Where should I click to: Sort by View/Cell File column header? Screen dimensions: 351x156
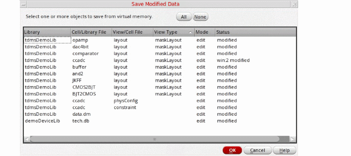pyautogui.click(x=133, y=32)
